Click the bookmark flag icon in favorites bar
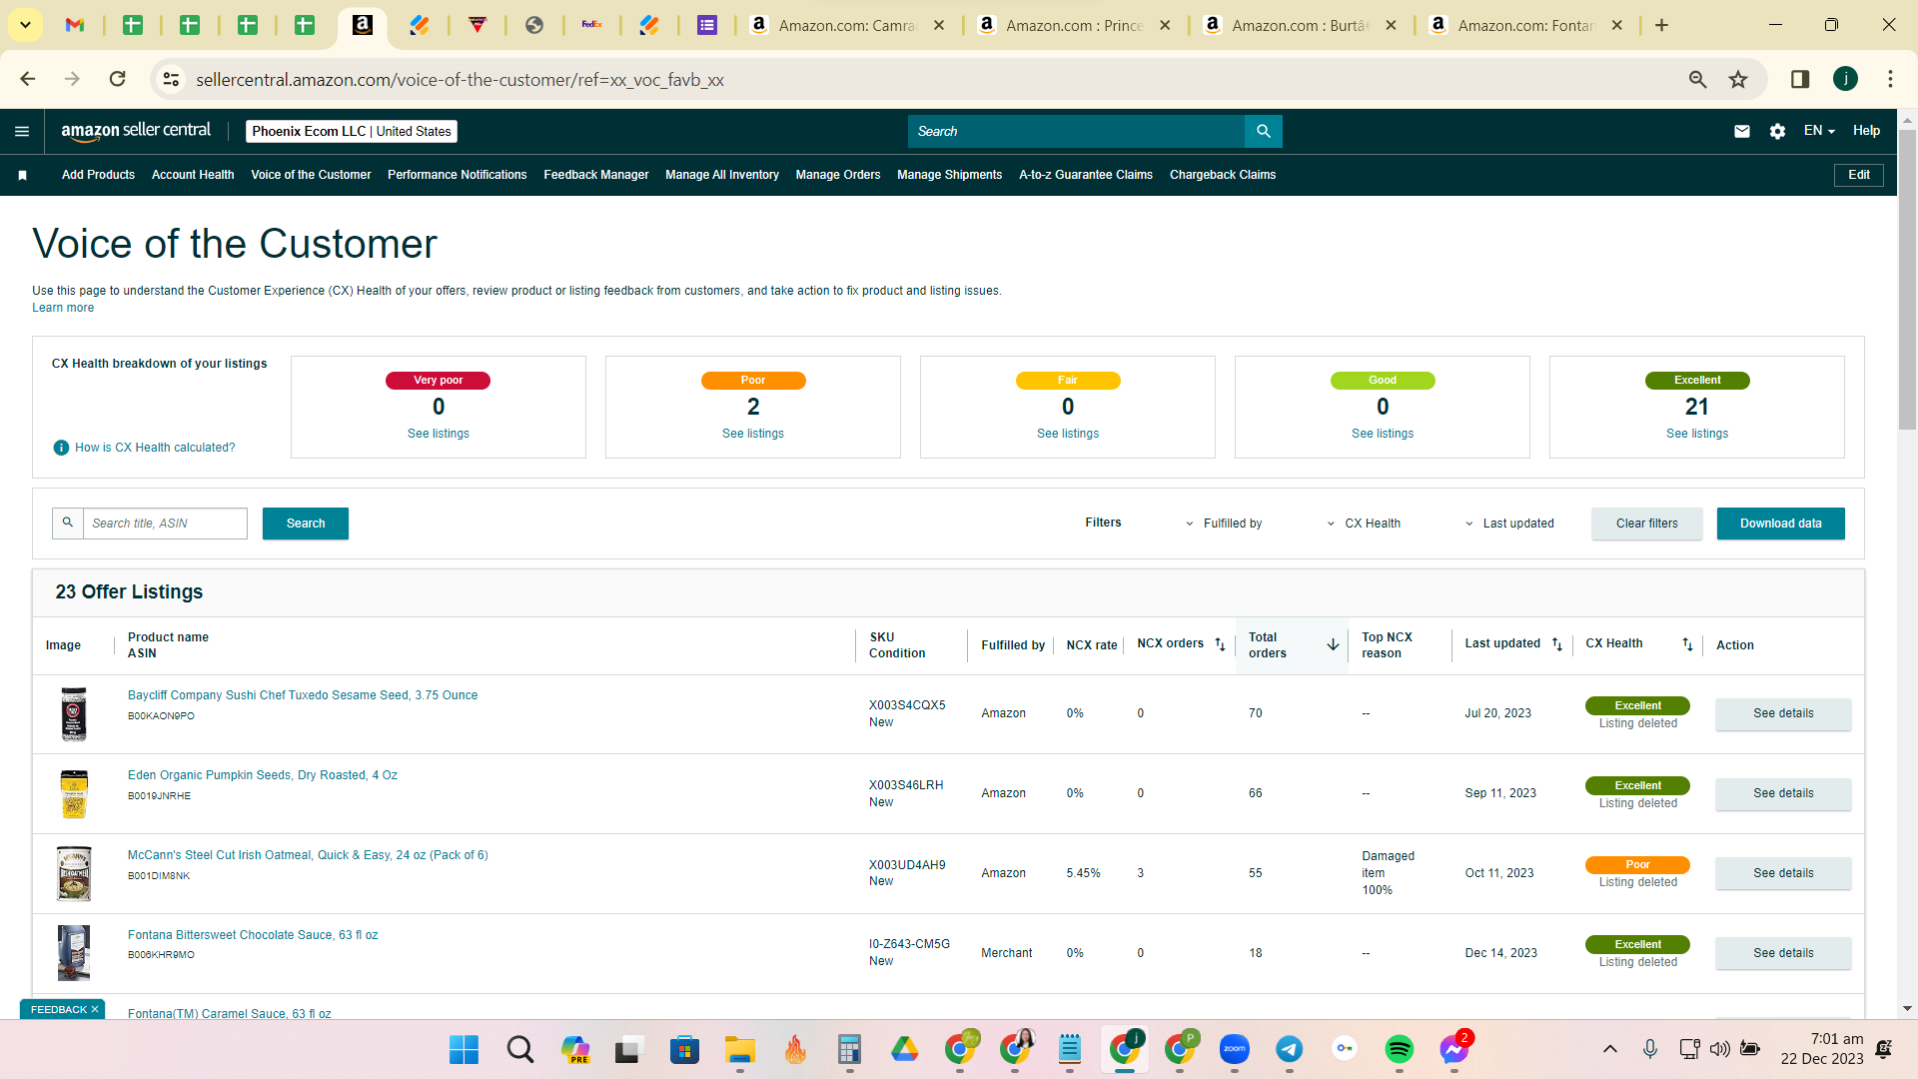The image size is (1918, 1079). [x=22, y=175]
